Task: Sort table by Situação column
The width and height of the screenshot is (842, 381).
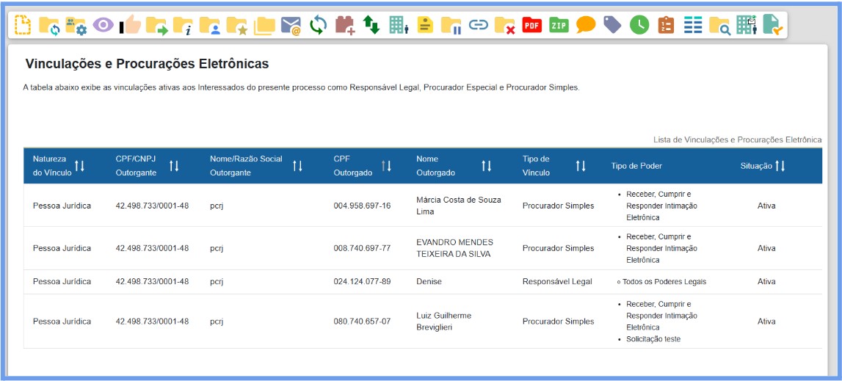Action: click(780, 166)
